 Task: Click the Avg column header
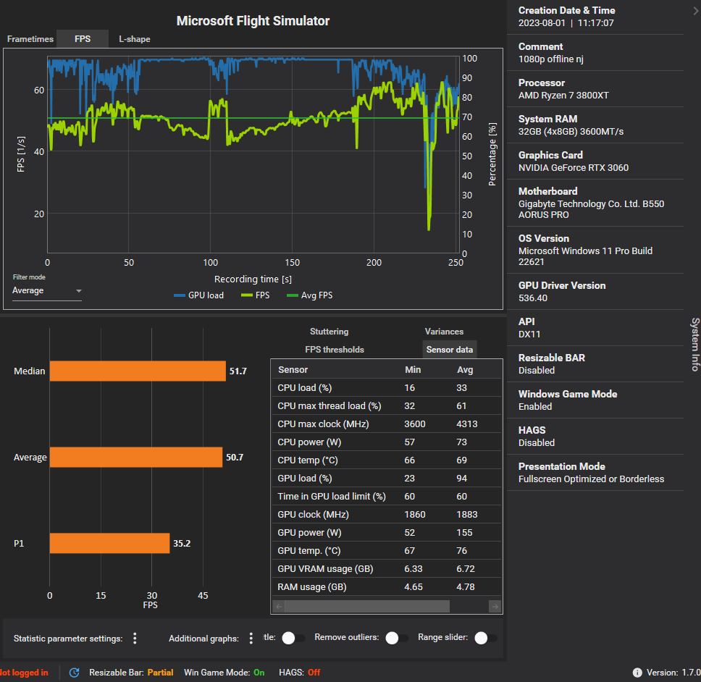point(464,370)
